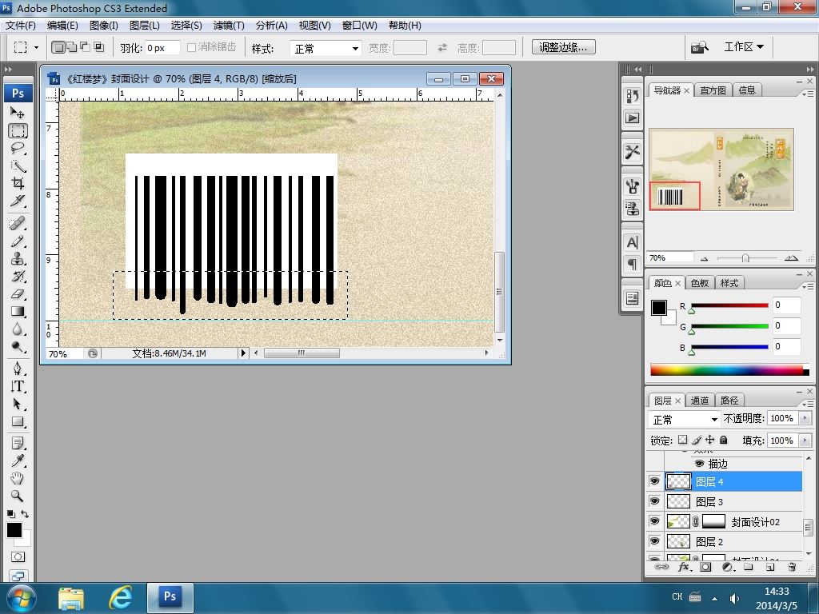Toggle lock position
This screenshot has height=614, width=819.
click(710, 440)
